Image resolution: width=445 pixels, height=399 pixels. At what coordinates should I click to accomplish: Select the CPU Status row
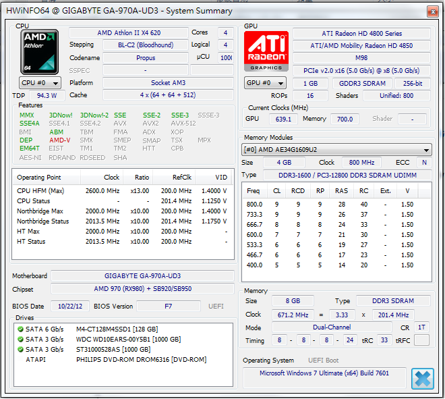122,201
